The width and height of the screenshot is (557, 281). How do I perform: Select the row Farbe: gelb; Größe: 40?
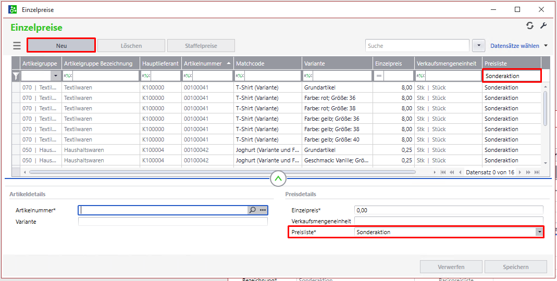277,139
